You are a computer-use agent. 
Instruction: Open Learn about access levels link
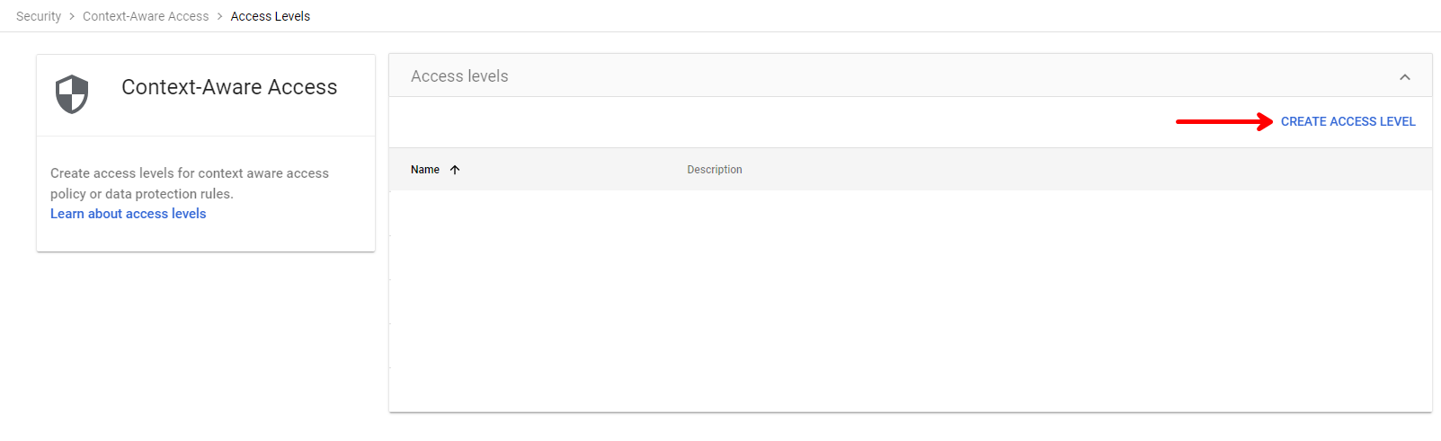tap(129, 214)
